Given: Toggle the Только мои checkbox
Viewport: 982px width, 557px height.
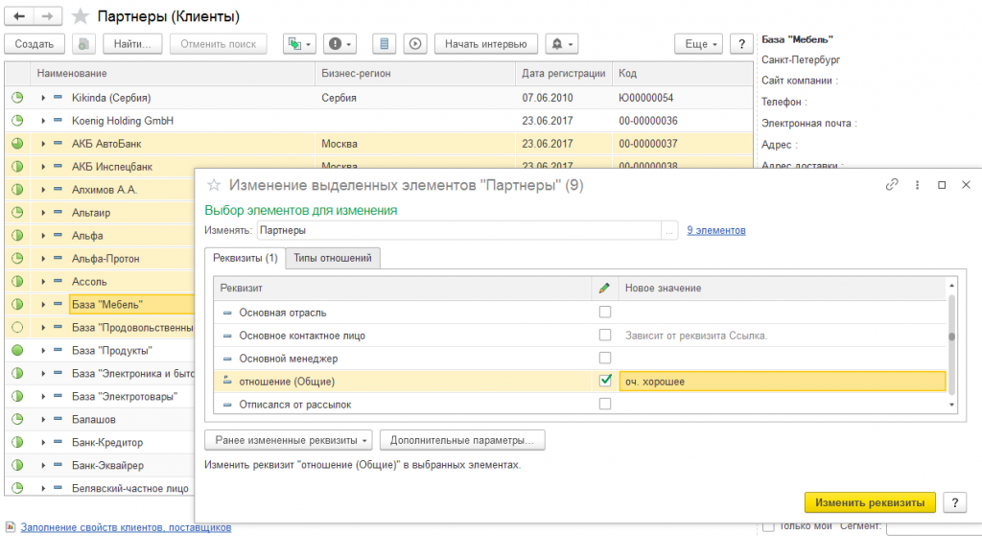Looking at the screenshot, I should [768, 526].
